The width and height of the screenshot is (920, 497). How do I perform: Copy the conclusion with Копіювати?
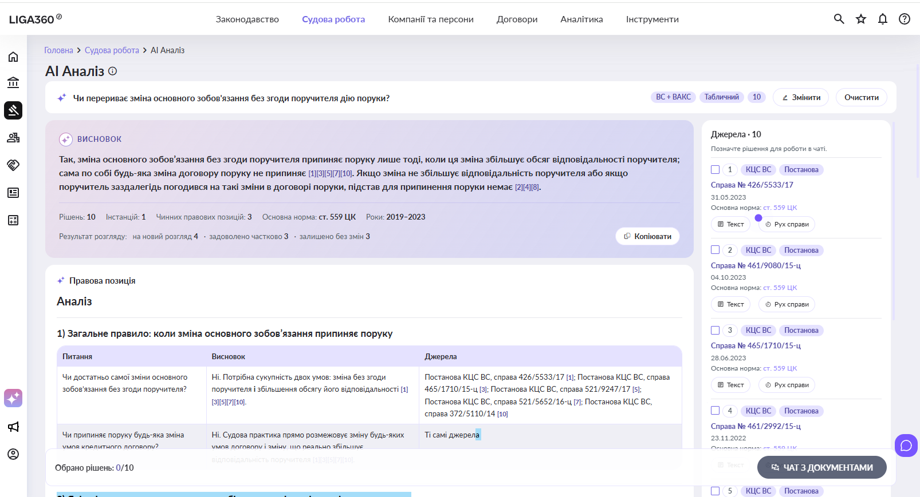pos(647,236)
